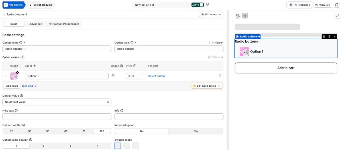342x150 pixels.
Task: Show info tooltip for Price column
Action: [x=135, y=66]
